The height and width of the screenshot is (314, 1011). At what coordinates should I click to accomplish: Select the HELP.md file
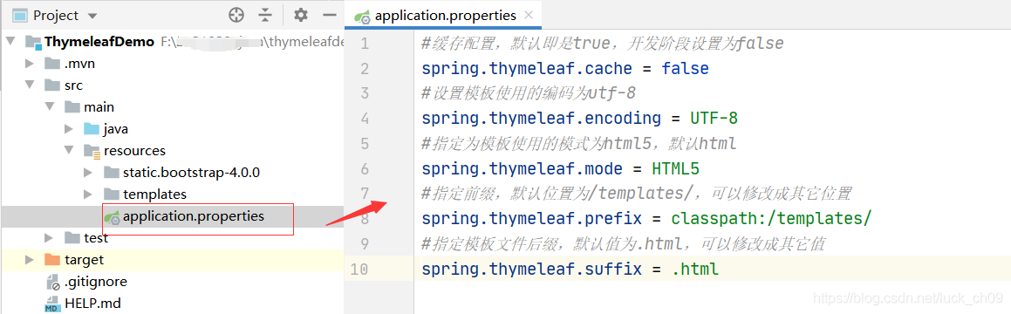point(172,303)
